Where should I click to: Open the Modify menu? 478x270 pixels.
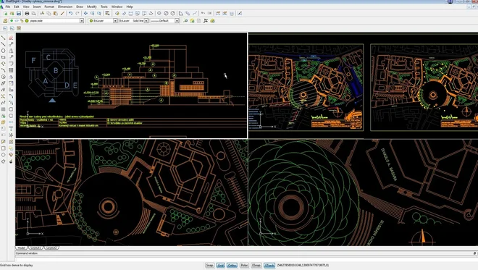click(92, 7)
